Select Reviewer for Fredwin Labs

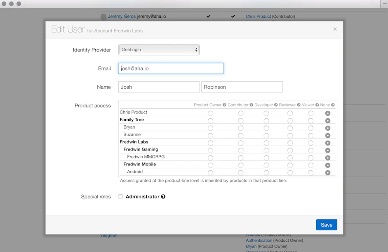(x=290, y=143)
